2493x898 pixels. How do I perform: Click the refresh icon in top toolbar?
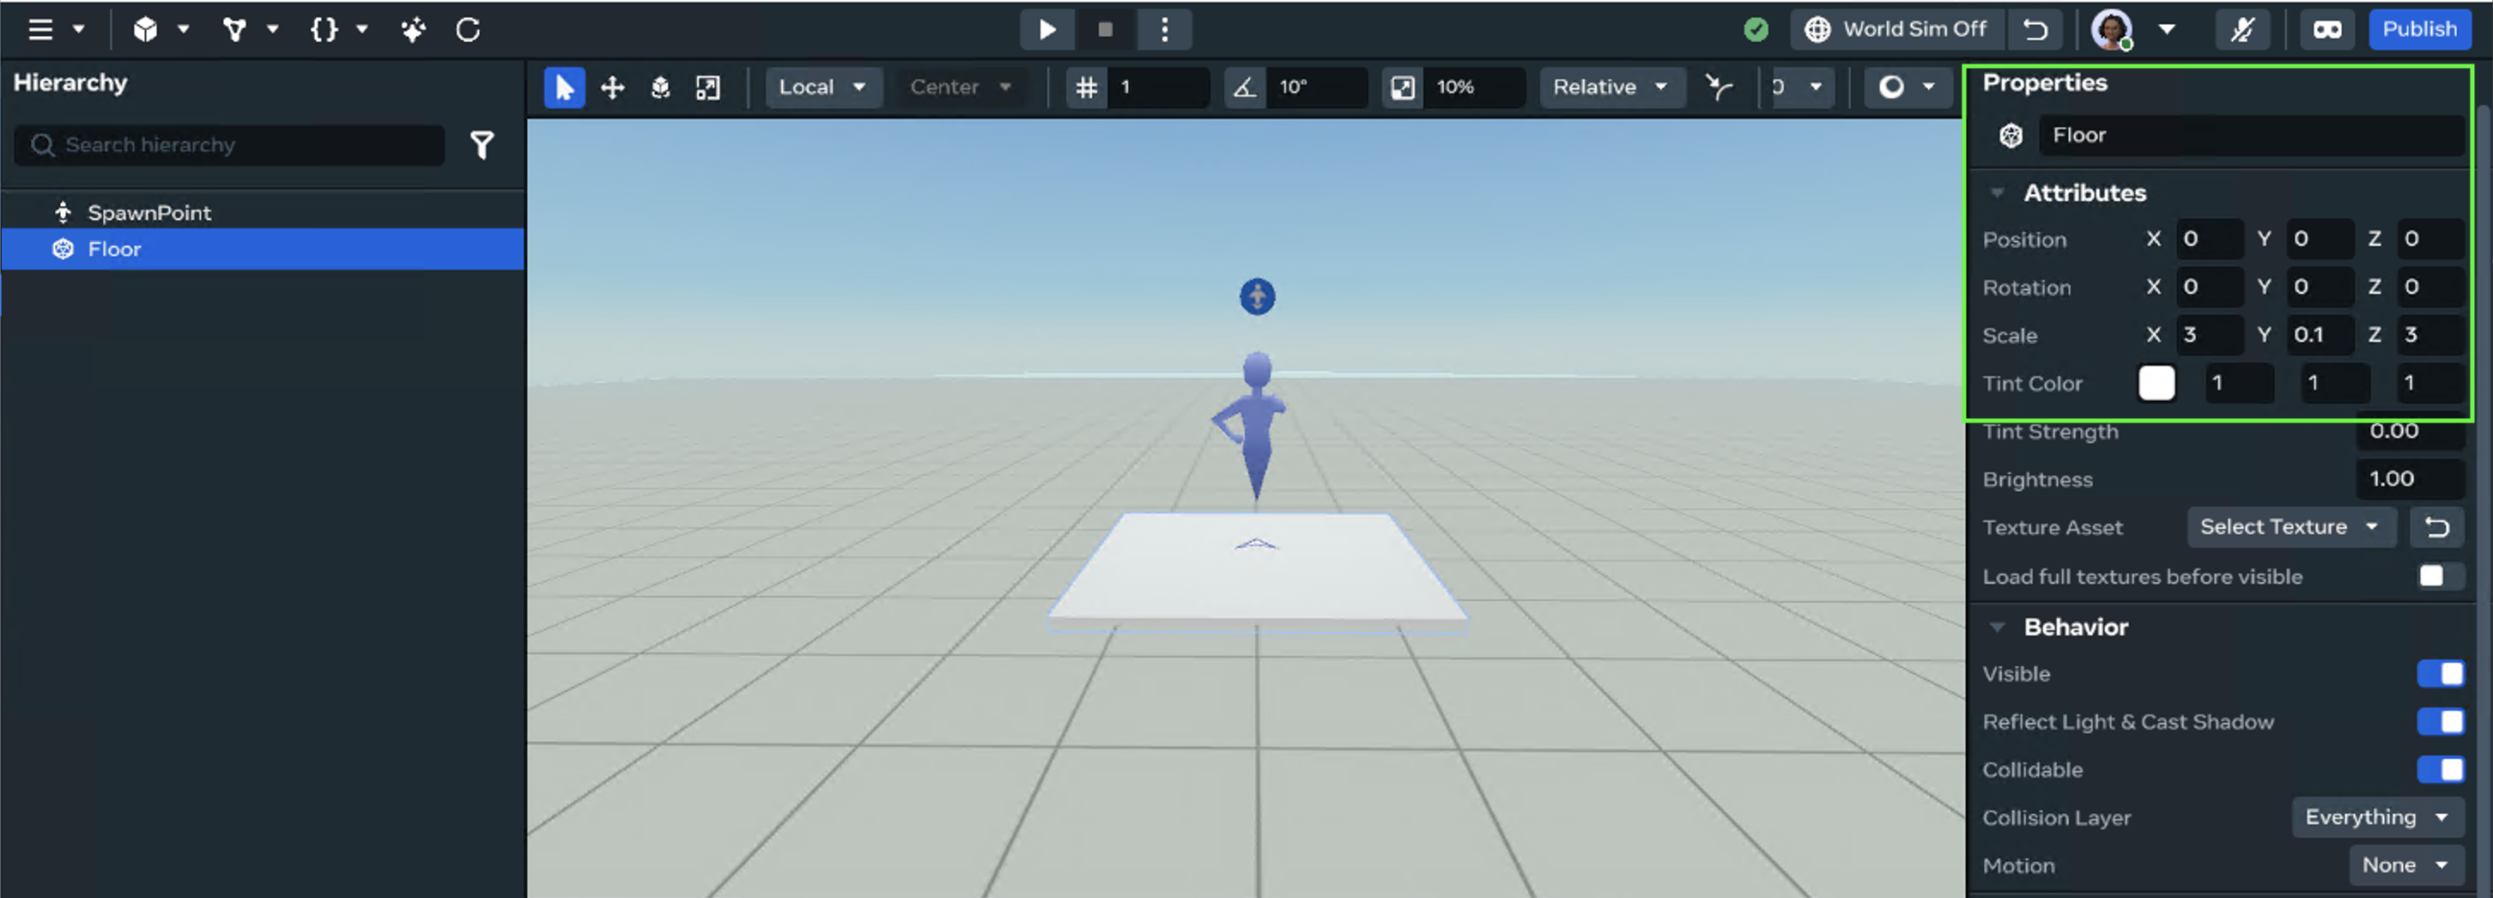tap(469, 30)
